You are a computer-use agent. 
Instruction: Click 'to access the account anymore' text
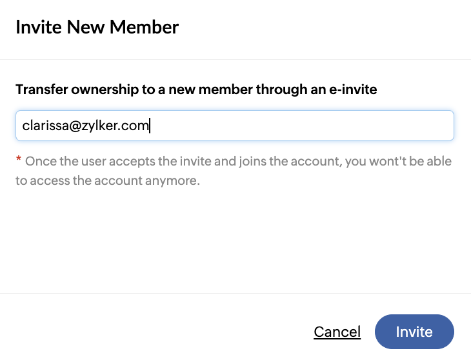[108, 180]
